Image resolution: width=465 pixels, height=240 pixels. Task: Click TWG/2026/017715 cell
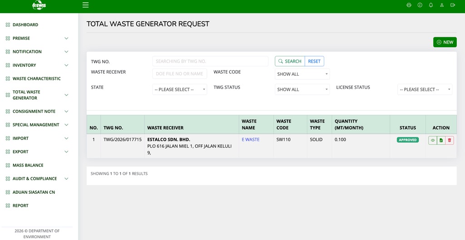click(123, 140)
